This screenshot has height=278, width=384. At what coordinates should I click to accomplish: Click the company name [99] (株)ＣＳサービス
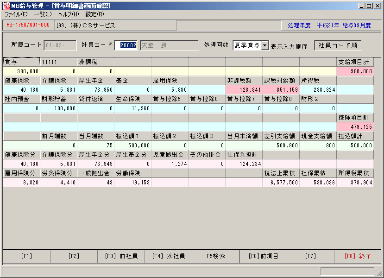pyautogui.click(x=86, y=25)
